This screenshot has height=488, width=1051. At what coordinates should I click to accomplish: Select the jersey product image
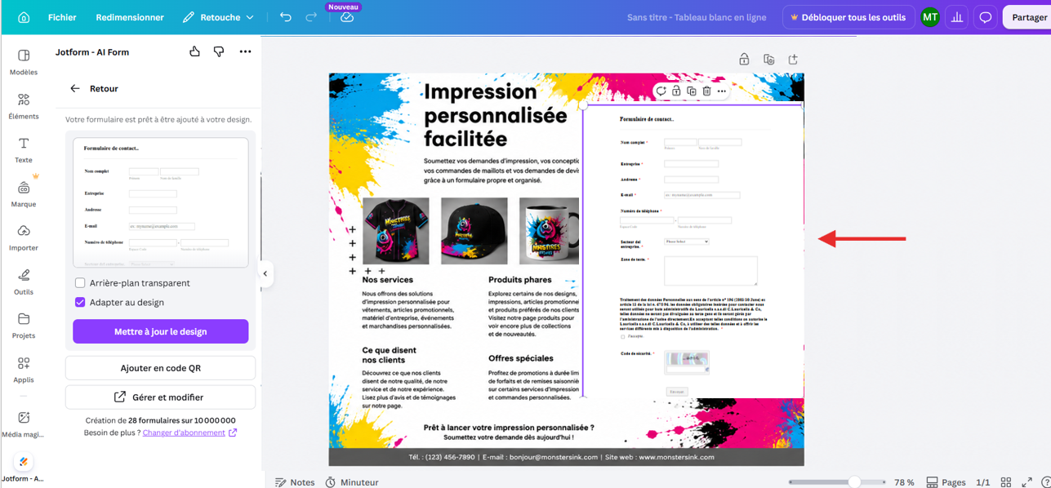pyautogui.click(x=396, y=230)
